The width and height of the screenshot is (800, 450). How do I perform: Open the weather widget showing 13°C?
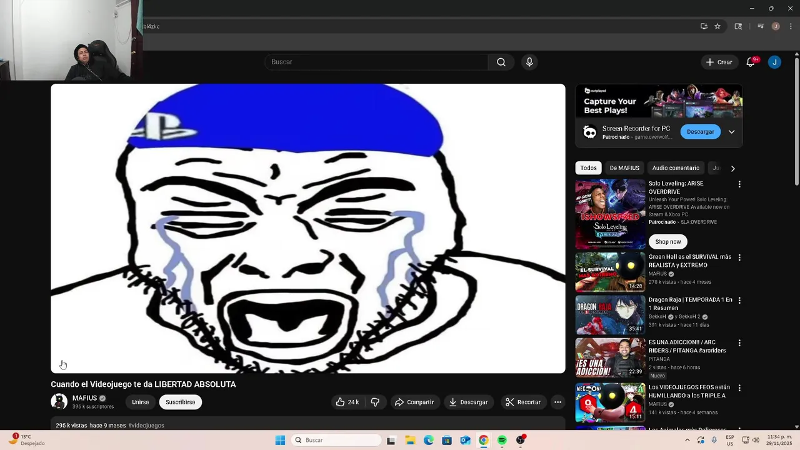(x=25, y=440)
